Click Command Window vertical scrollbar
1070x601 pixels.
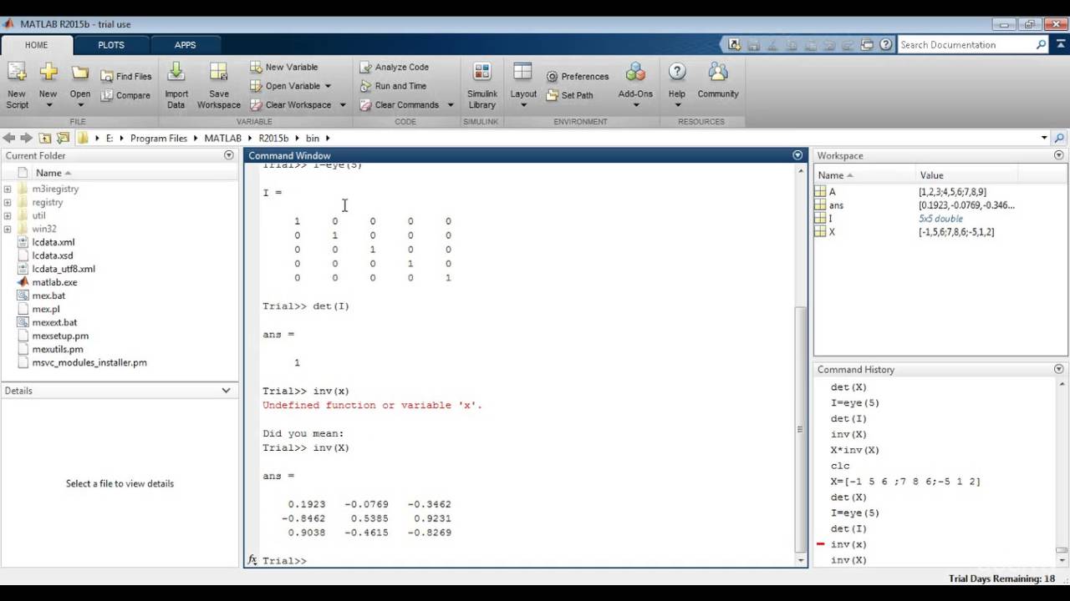pos(800,429)
